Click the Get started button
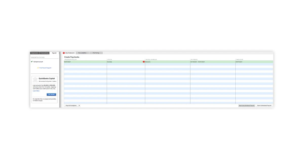Screen dimensions: 304x159 pos(51,94)
